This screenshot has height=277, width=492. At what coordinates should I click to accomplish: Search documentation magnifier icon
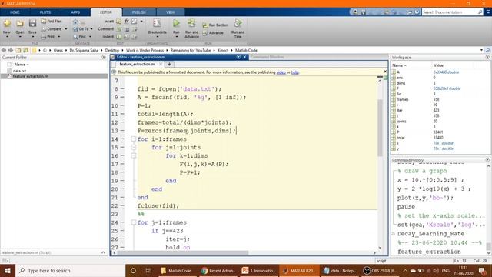point(480,12)
